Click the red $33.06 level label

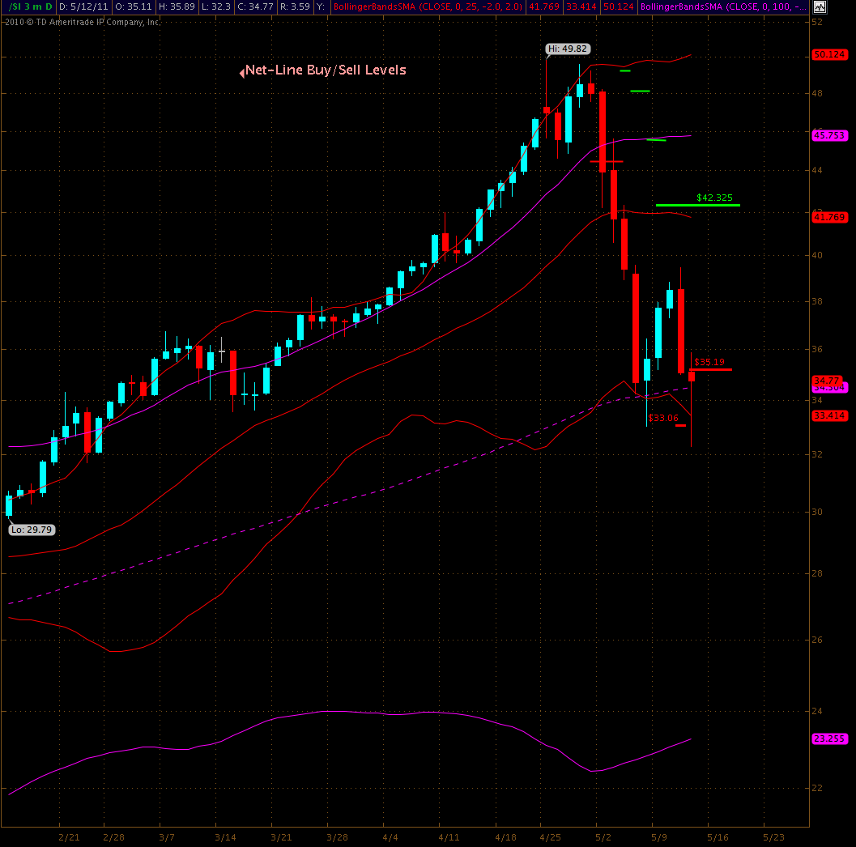click(663, 418)
